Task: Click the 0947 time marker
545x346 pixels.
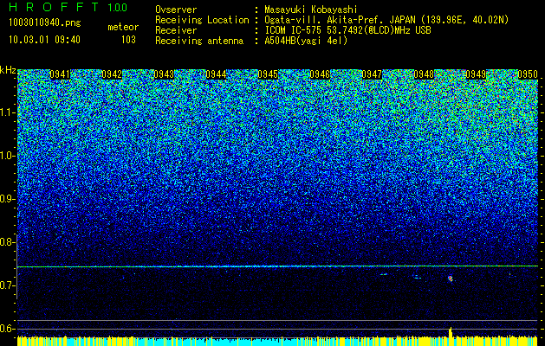Action: [x=372, y=74]
